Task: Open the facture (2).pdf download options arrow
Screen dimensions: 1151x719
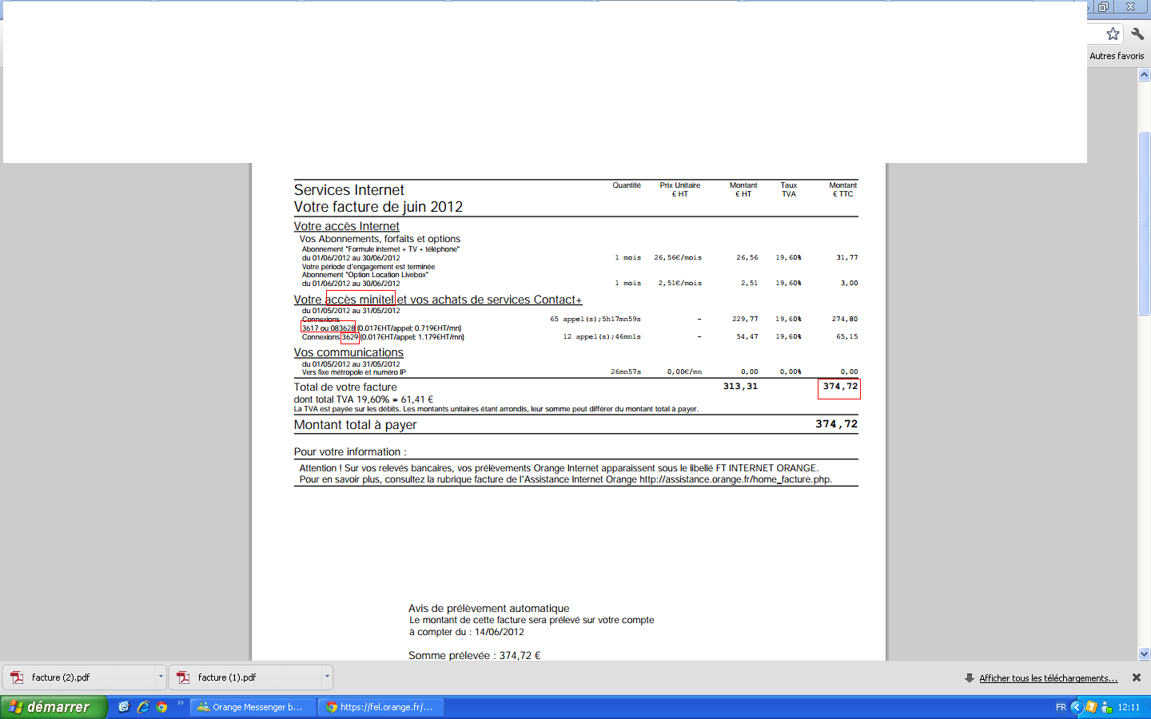Action: click(161, 677)
